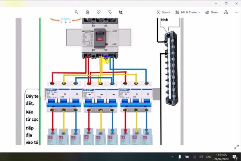The image size is (241, 161).
Task: Open visual Search for this image
Action: pyautogui.click(x=163, y=12)
